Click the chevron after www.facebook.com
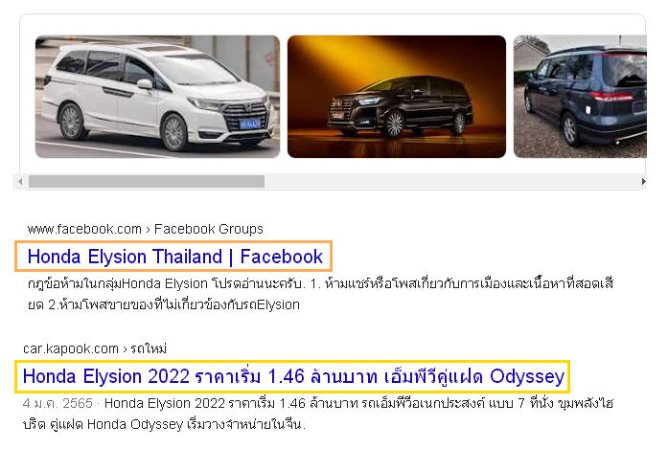This screenshot has height=449, width=668. (148, 230)
